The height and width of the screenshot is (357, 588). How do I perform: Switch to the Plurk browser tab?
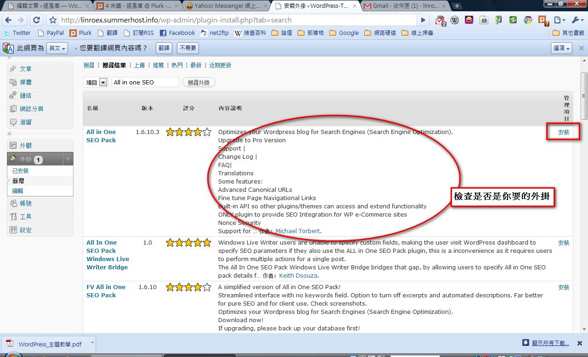(136, 6)
